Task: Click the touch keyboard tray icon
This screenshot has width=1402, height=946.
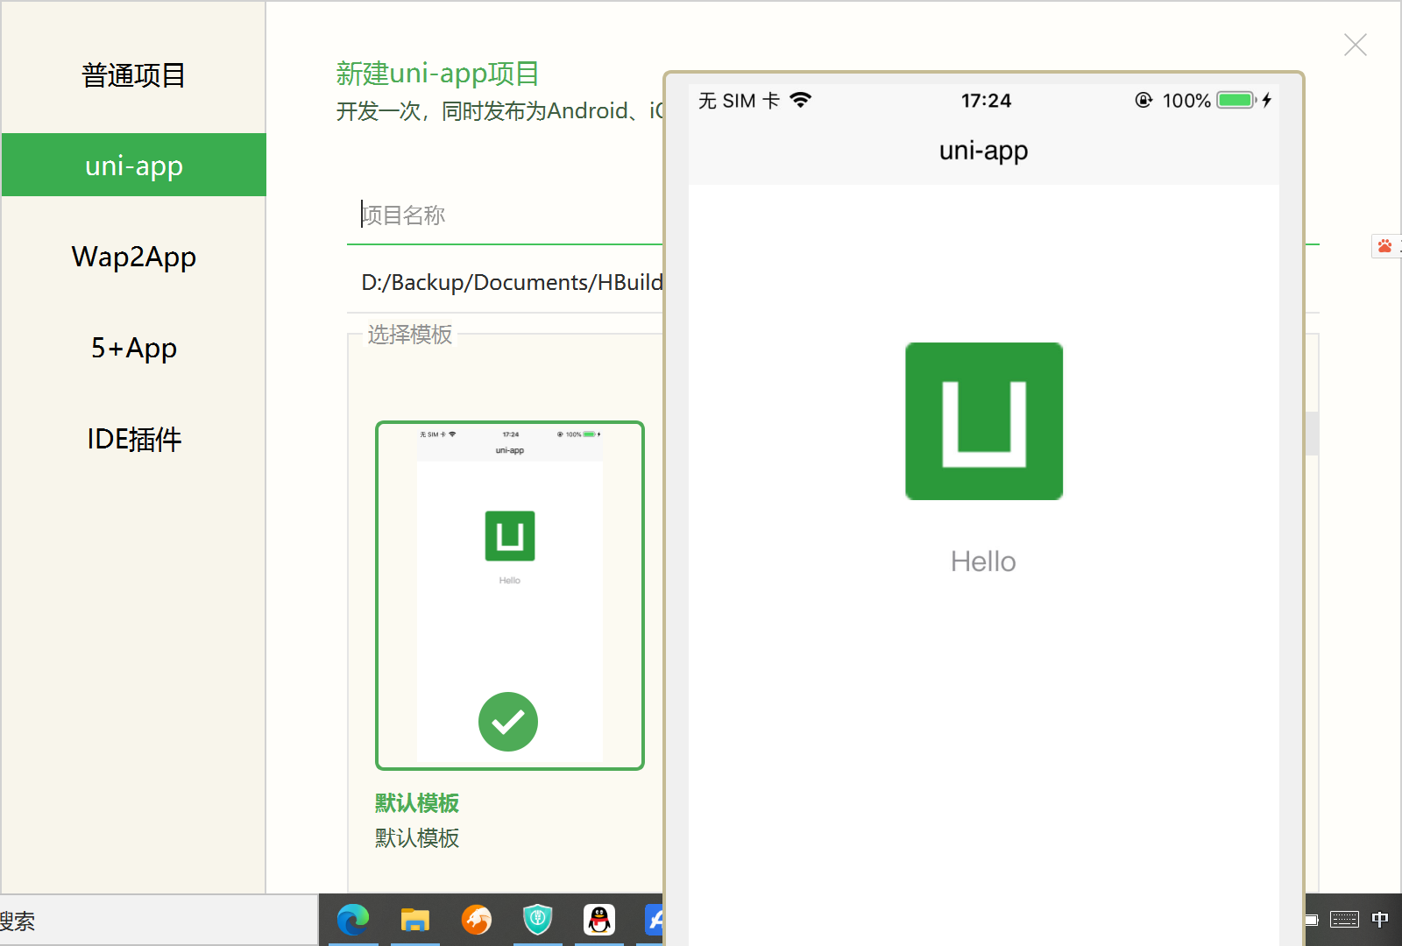Action: click(1344, 920)
